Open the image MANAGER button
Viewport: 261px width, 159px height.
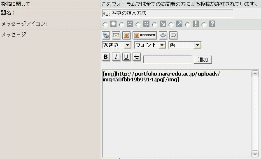(x=144, y=35)
